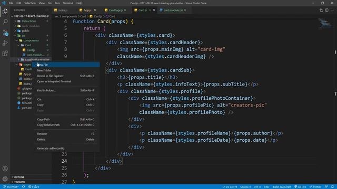Open the Manage gear icon
Image resolution: width=337 pixels, height=189 pixels.
5,178
